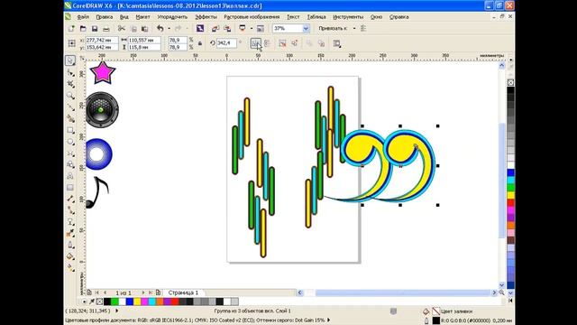This screenshot has height=325, width=577.
Task: Open the Window (Окно) menu
Action: [376, 17]
